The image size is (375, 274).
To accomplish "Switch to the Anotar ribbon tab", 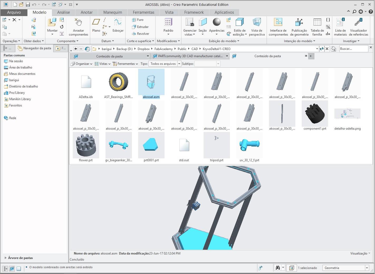I will point(86,12).
